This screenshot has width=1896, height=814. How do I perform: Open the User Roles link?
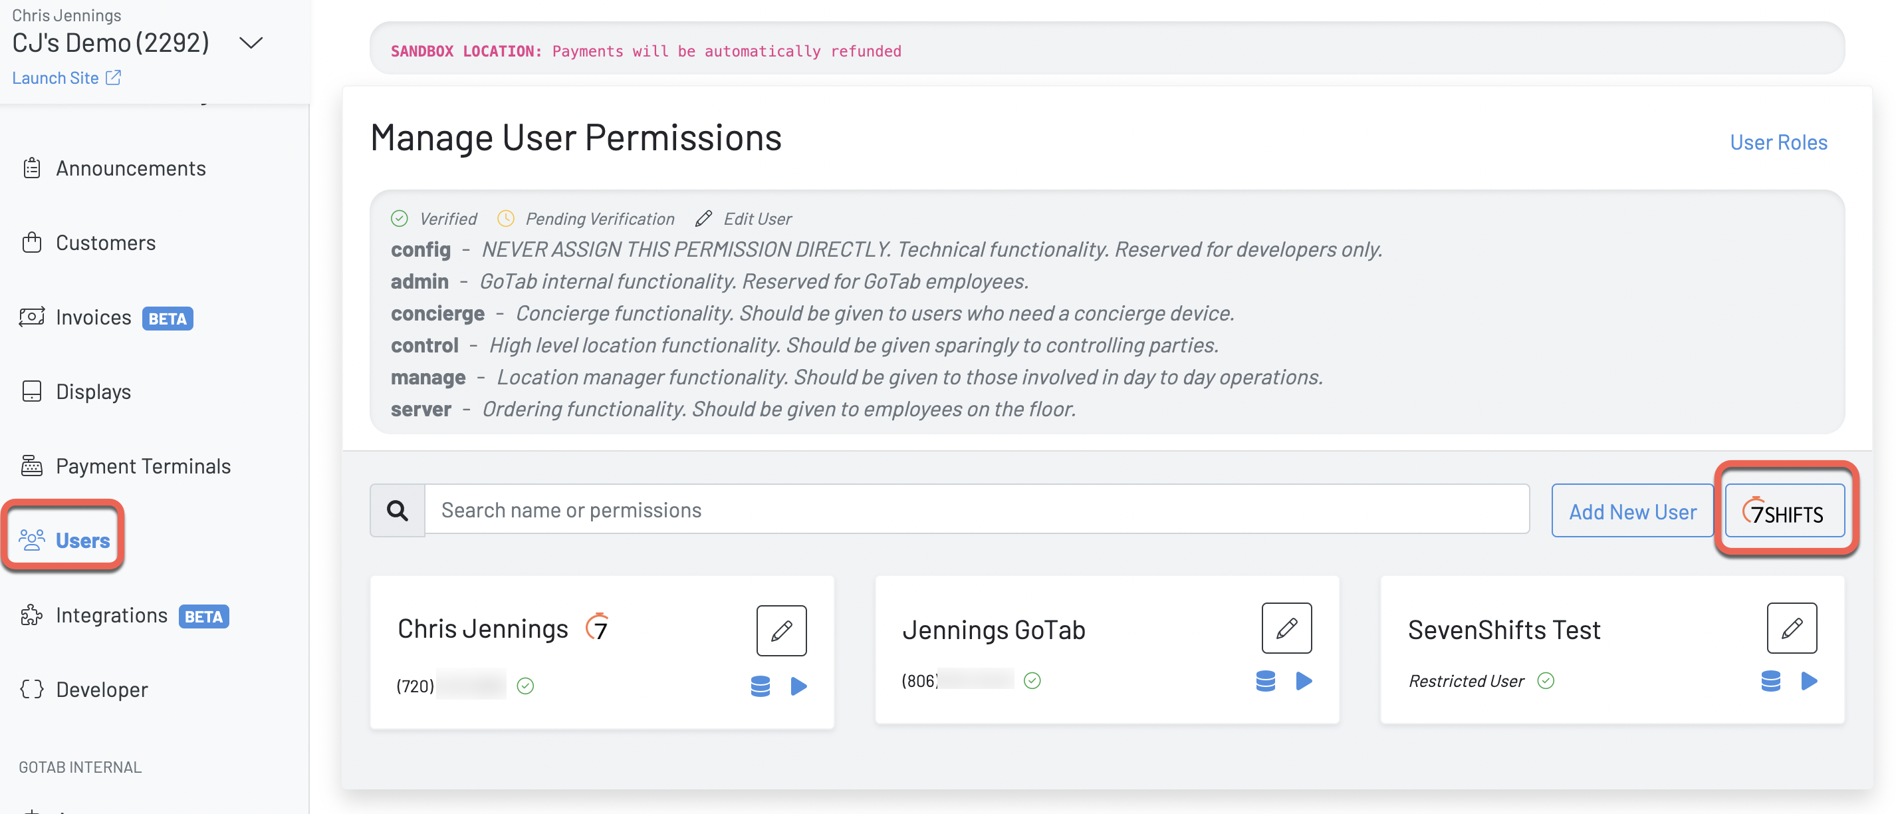(1778, 142)
